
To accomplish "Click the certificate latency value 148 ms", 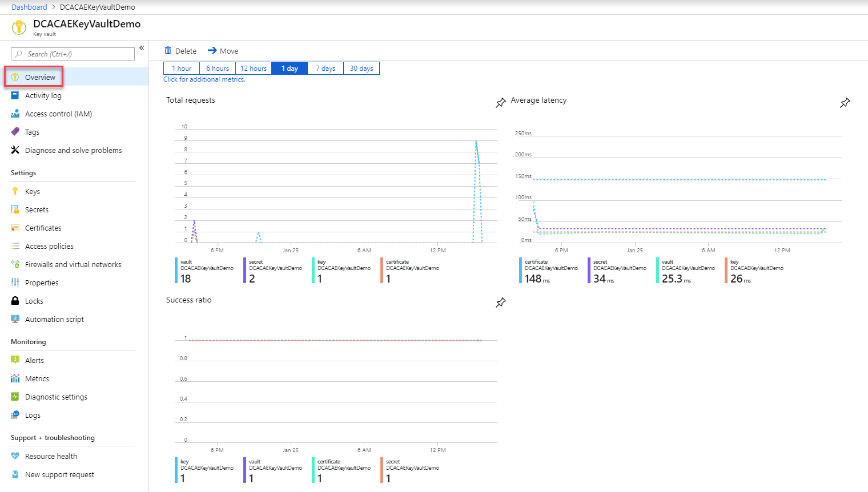I will pos(537,279).
